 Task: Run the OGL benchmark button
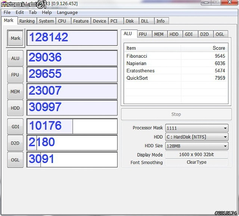15,160
